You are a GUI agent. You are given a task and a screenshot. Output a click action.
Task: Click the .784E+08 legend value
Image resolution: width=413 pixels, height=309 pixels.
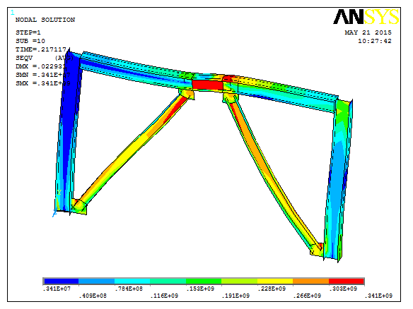point(129,289)
